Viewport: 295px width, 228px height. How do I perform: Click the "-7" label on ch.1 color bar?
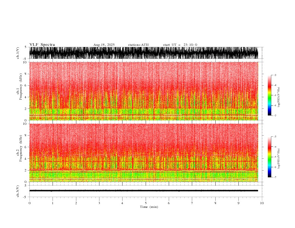[x=275, y=115]
